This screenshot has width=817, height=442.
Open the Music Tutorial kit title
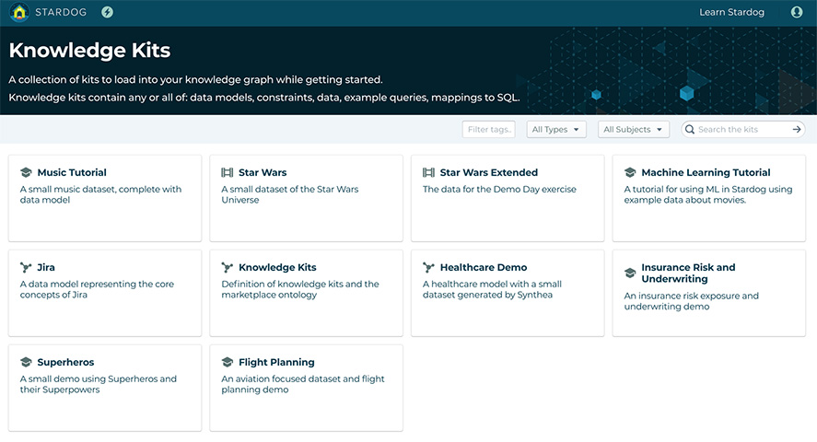(x=72, y=172)
